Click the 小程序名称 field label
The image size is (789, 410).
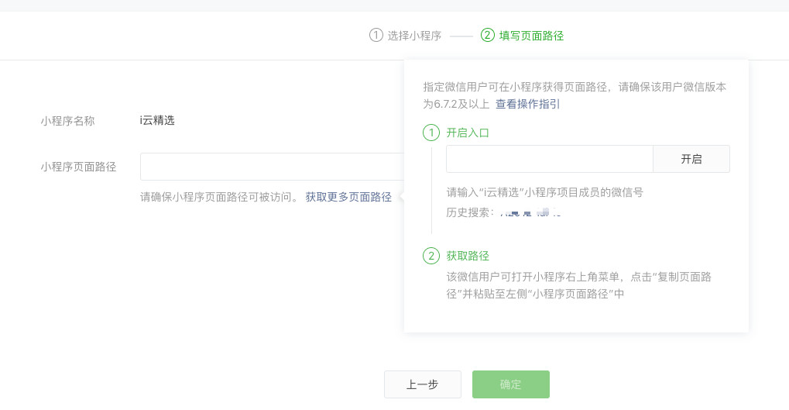coord(68,121)
